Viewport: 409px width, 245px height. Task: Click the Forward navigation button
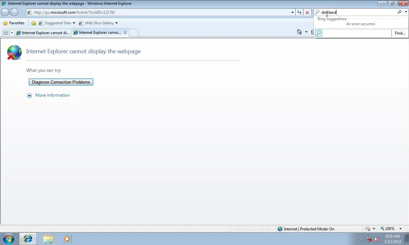(x=14, y=12)
